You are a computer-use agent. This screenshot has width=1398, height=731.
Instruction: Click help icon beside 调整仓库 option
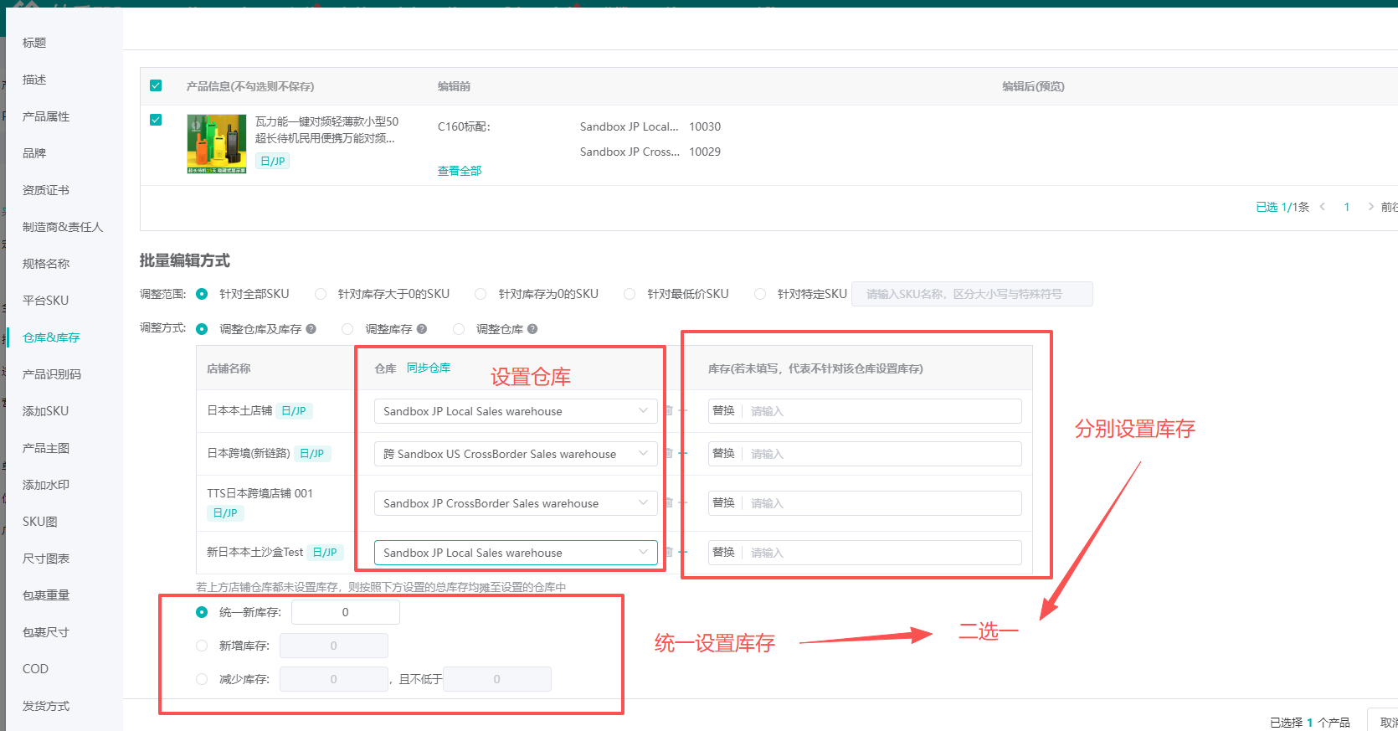tap(532, 329)
